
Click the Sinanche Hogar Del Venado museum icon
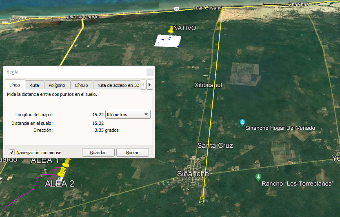pos(242,122)
